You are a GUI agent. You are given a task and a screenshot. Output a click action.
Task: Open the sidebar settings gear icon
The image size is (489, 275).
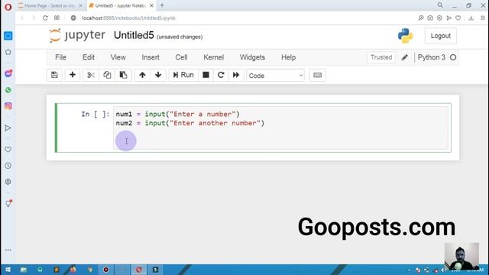(x=8, y=182)
